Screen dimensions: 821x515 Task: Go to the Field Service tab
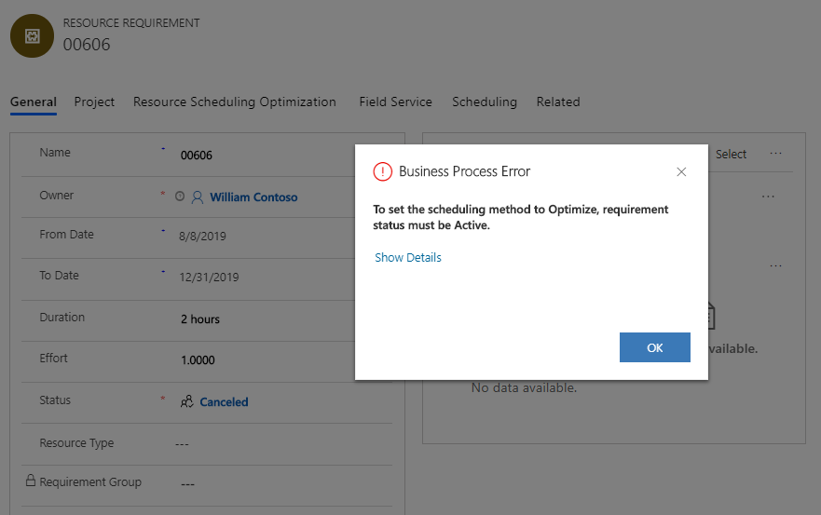coord(395,102)
